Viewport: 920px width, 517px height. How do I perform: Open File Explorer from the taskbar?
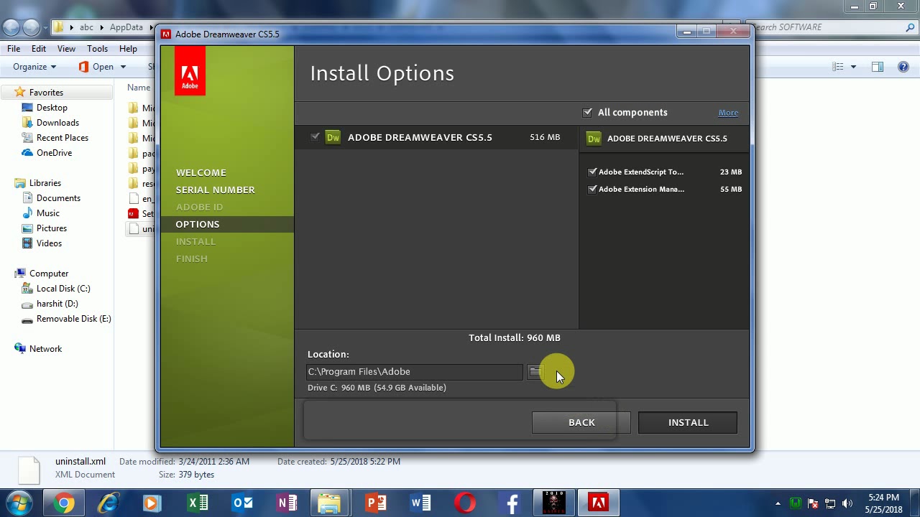[329, 503]
